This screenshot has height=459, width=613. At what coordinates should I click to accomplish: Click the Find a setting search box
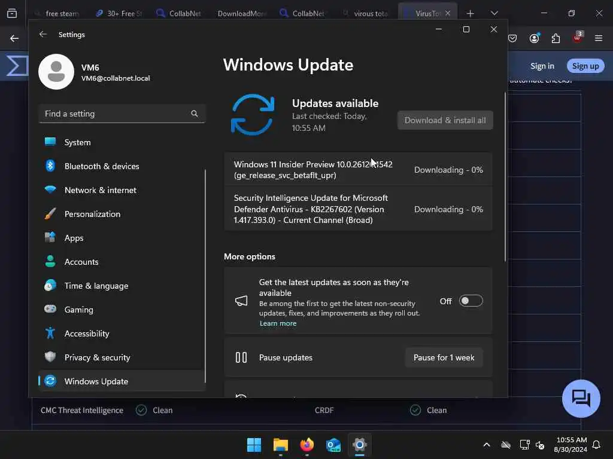point(122,114)
